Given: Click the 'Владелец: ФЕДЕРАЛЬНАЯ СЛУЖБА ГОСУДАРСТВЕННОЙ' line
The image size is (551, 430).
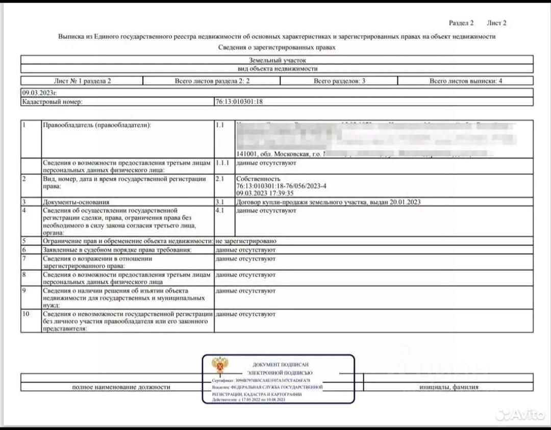Looking at the screenshot, I should click(267, 387).
